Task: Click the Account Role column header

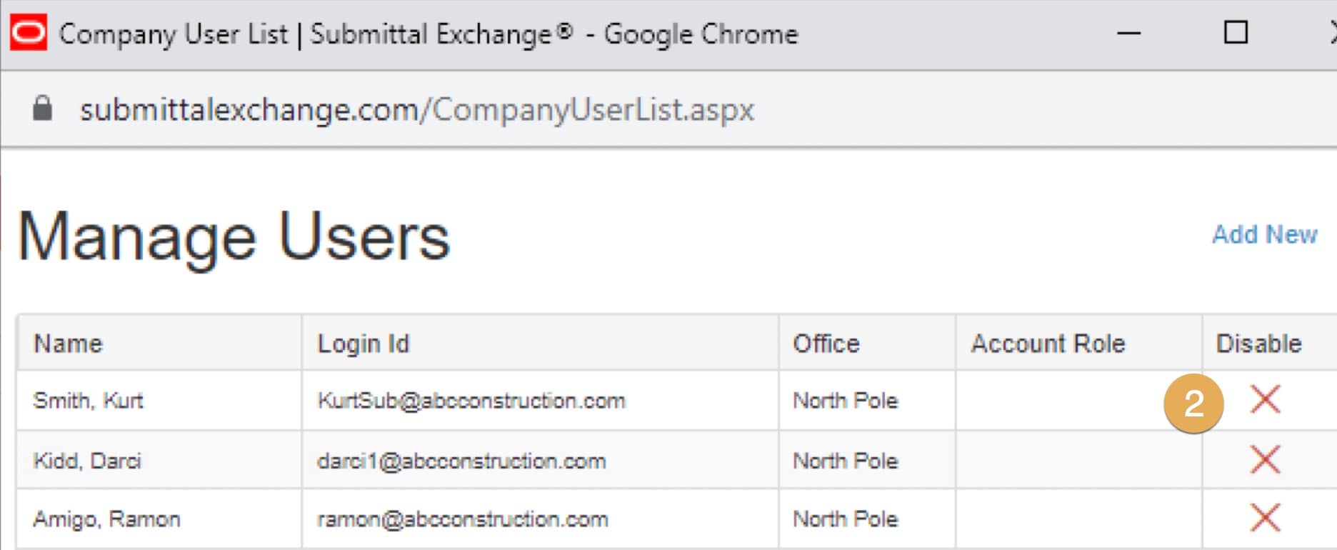Action: click(1047, 344)
